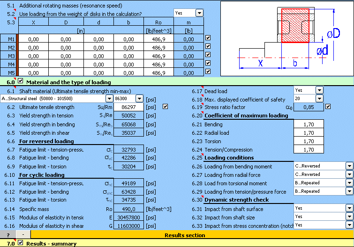Click the M2 row d value cell

pyautogui.click(x=98, y=48)
